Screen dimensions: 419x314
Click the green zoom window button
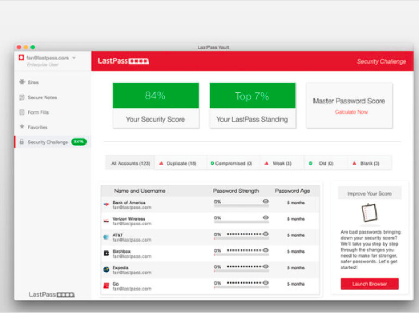tap(33, 47)
